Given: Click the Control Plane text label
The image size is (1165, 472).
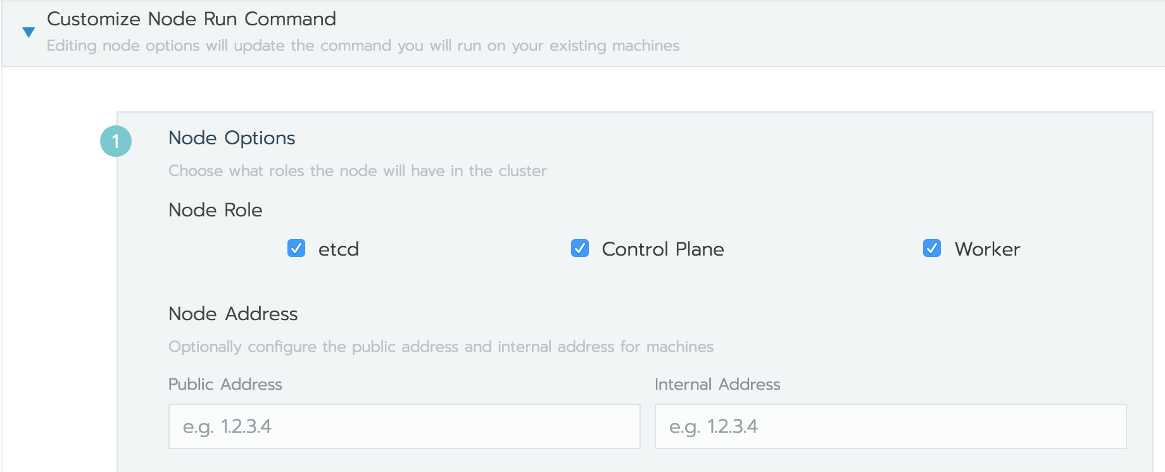Looking at the screenshot, I should pyautogui.click(x=662, y=249).
